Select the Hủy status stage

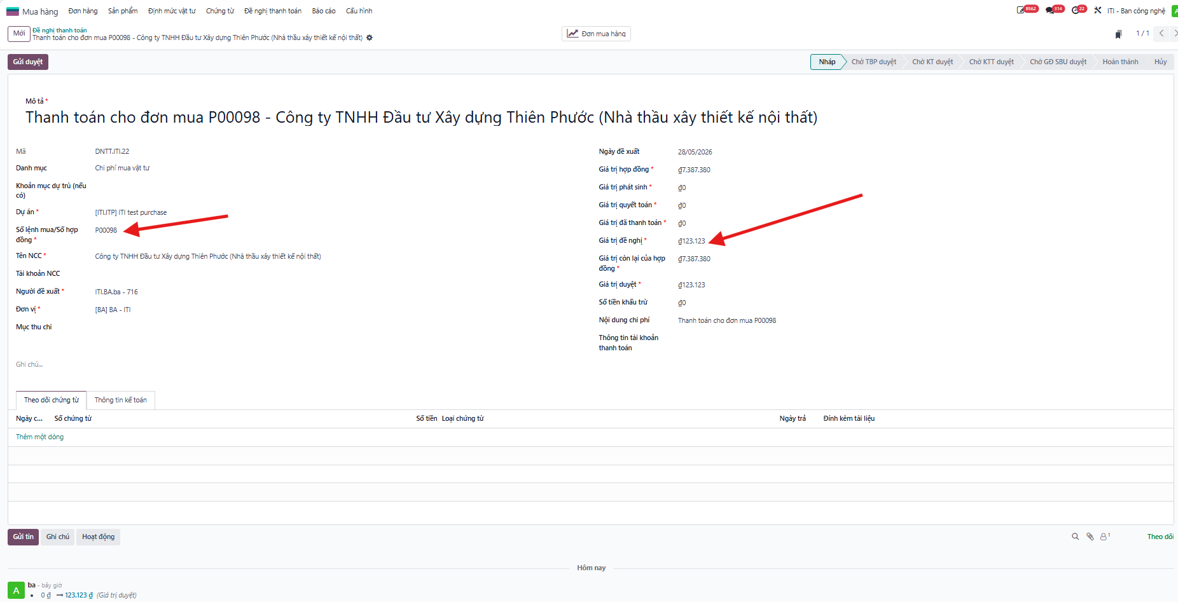pyautogui.click(x=1161, y=62)
